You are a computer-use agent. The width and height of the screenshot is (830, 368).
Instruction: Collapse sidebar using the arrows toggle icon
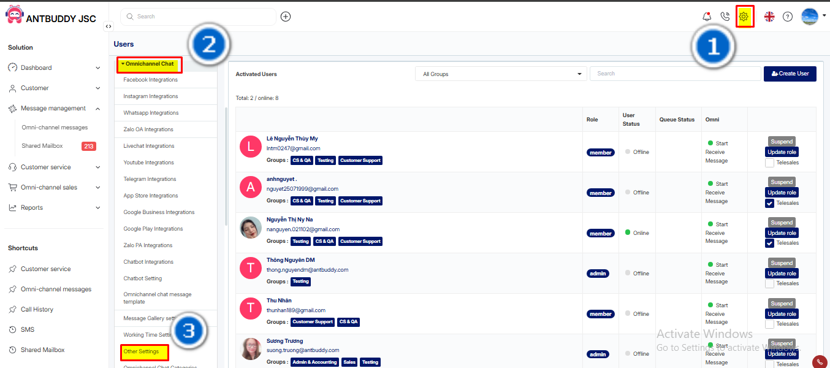pos(109,26)
